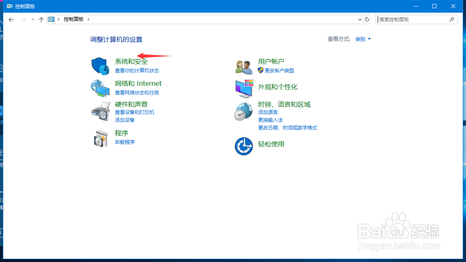Open 程序 category link
The height and width of the screenshot is (262, 466).
click(122, 133)
